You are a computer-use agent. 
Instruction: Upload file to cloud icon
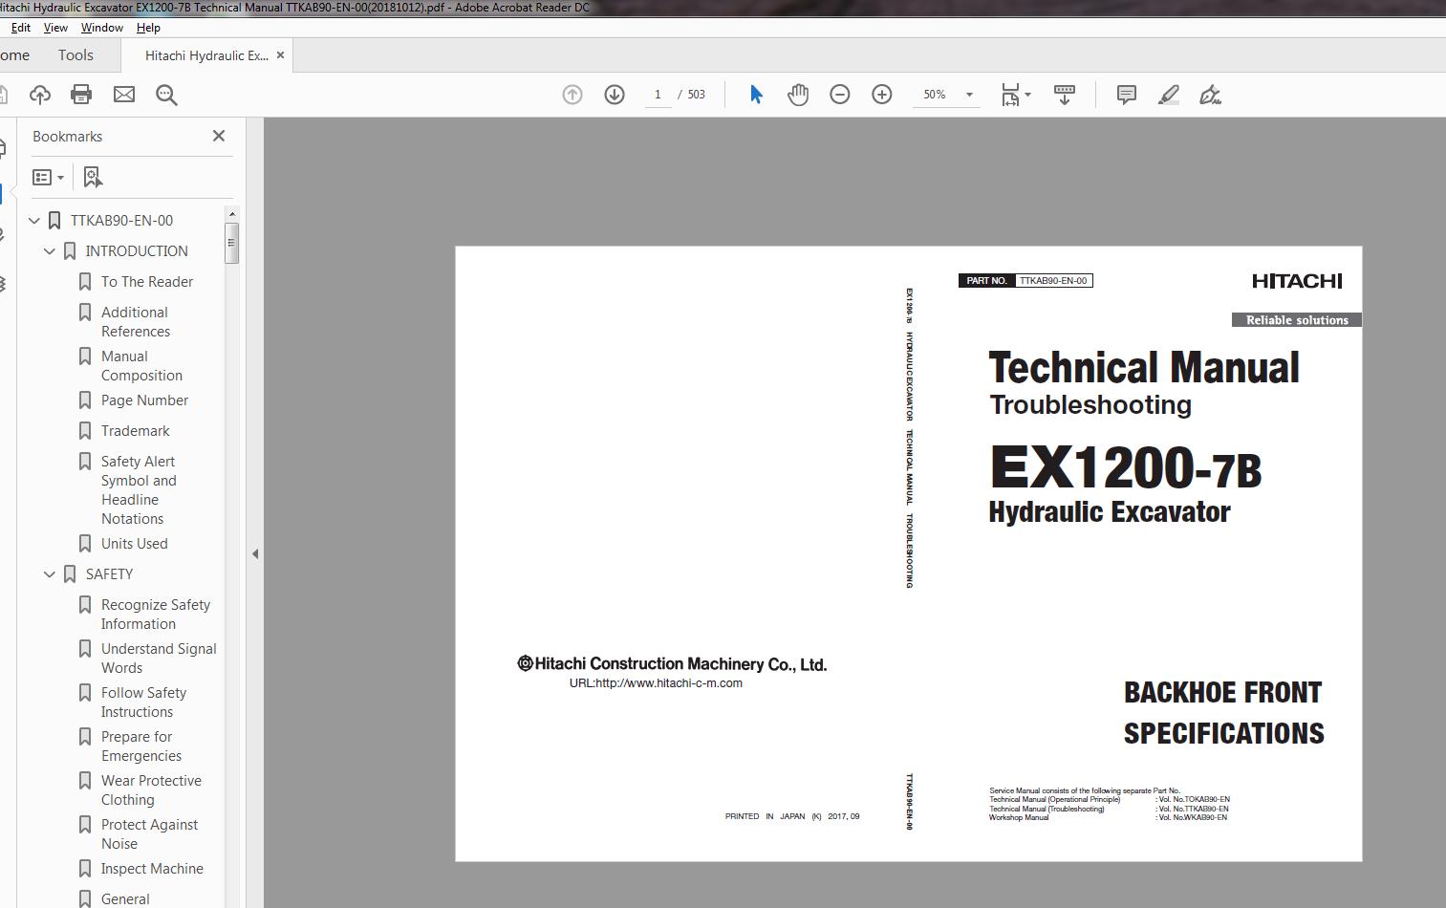pyautogui.click(x=40, y=95)
